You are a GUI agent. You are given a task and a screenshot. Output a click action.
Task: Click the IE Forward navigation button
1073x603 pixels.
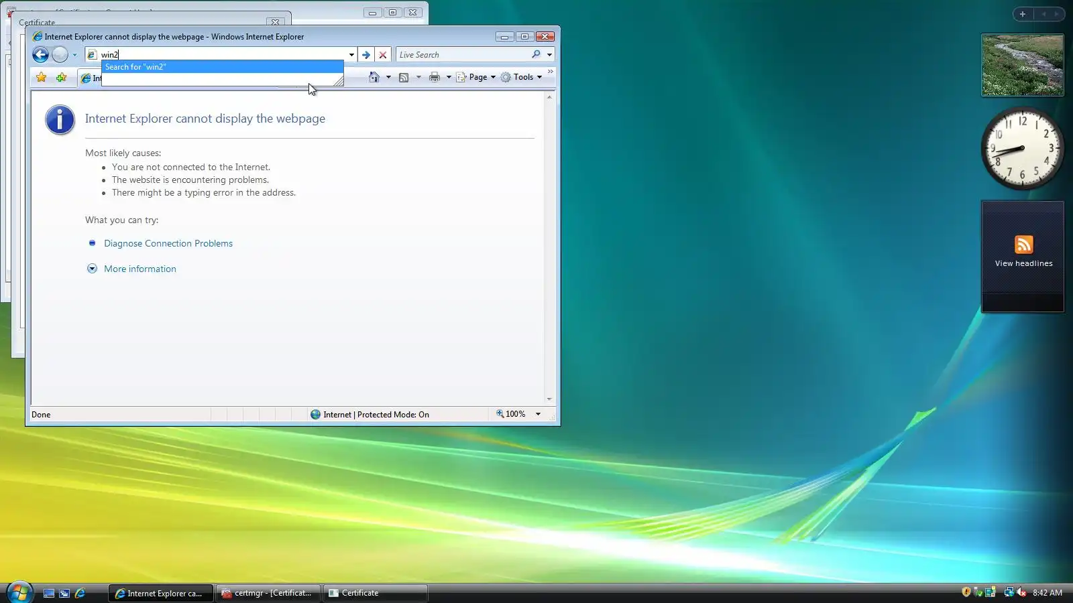pos(60,55)
